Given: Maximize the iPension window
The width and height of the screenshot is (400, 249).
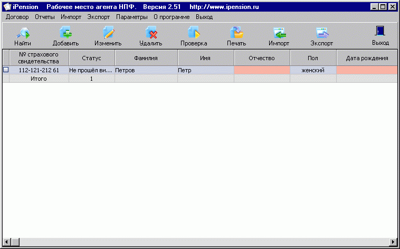Looking at the screenshot, I should pyautogui.click(x=383, y=7).
